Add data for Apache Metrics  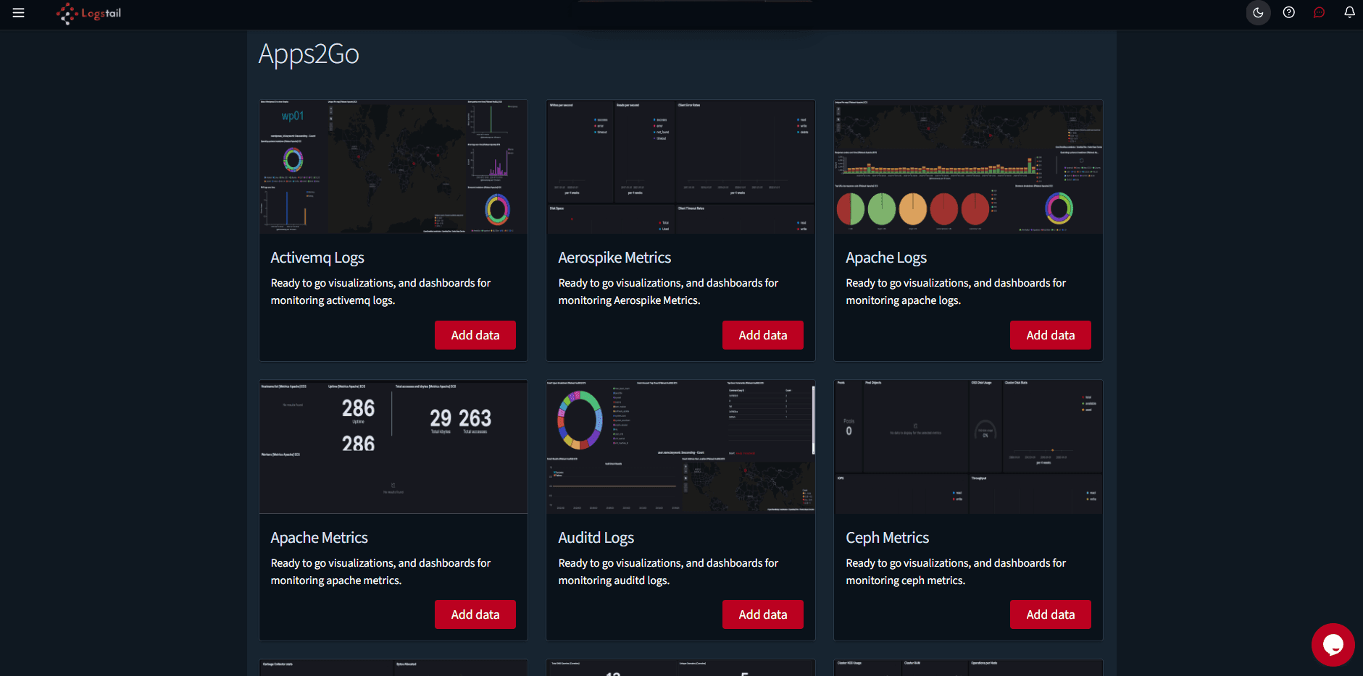click(475, 614)
